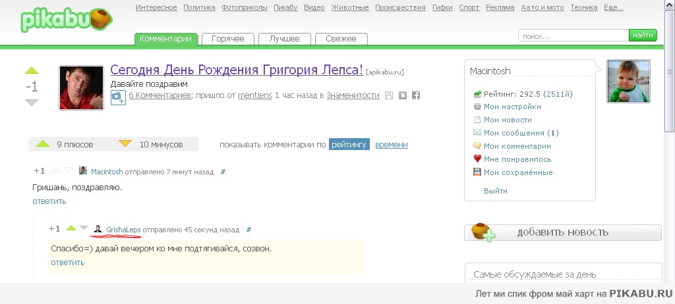Click the найти search button
The image size is (675, 304).
pos(643,36)
